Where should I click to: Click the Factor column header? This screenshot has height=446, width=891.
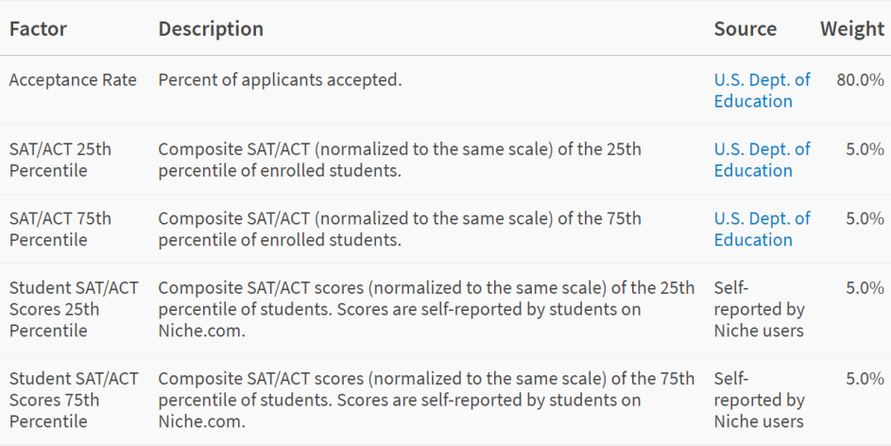tap(38, 29)
